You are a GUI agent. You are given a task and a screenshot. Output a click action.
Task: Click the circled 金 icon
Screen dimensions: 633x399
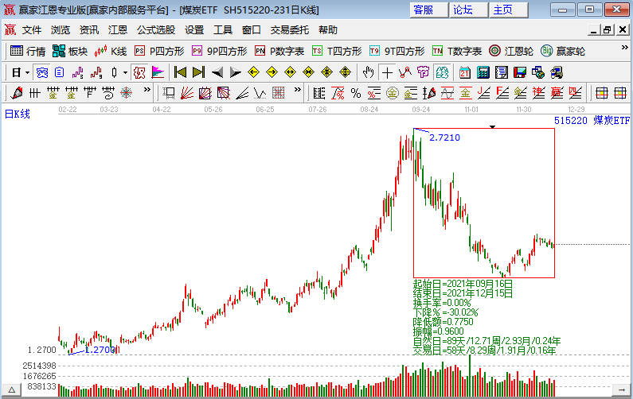coord(393,94)
